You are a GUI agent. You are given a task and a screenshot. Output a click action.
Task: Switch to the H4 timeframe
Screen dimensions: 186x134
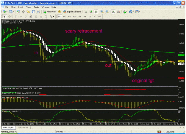(x=85, y=17)
